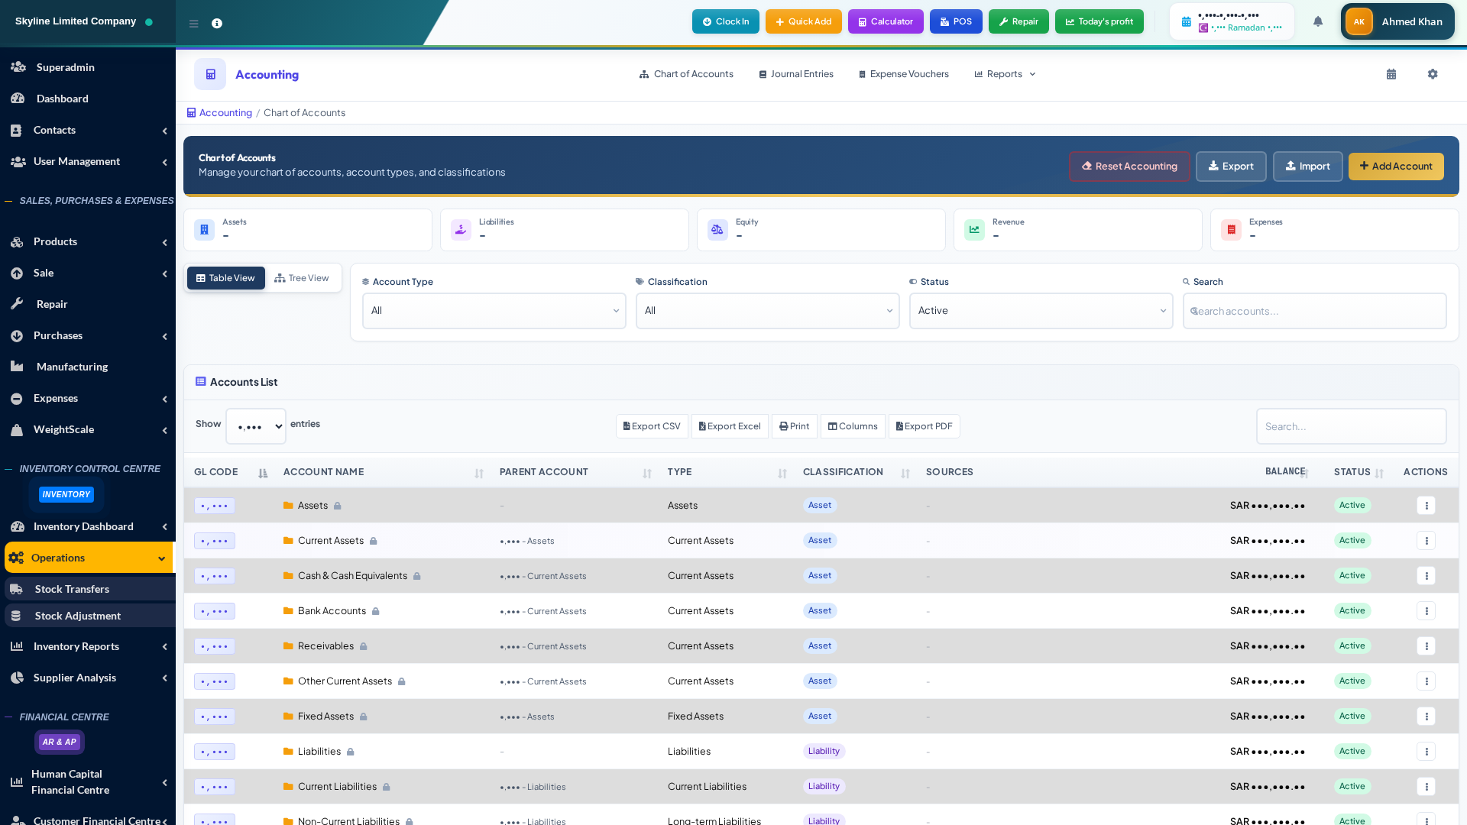Viewport: 1467px width, 825px height.
Task: Click the Reset Accounting button
Action: coord(1129,166)
